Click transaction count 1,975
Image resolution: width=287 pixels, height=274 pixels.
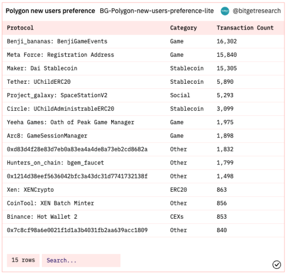click(225, 122)
